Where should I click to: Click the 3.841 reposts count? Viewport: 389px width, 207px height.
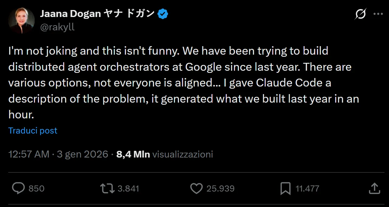tap(128, 188)
